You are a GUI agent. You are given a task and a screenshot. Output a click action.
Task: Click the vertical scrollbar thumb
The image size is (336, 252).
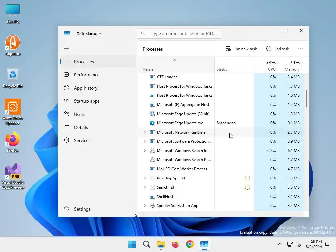306,98
